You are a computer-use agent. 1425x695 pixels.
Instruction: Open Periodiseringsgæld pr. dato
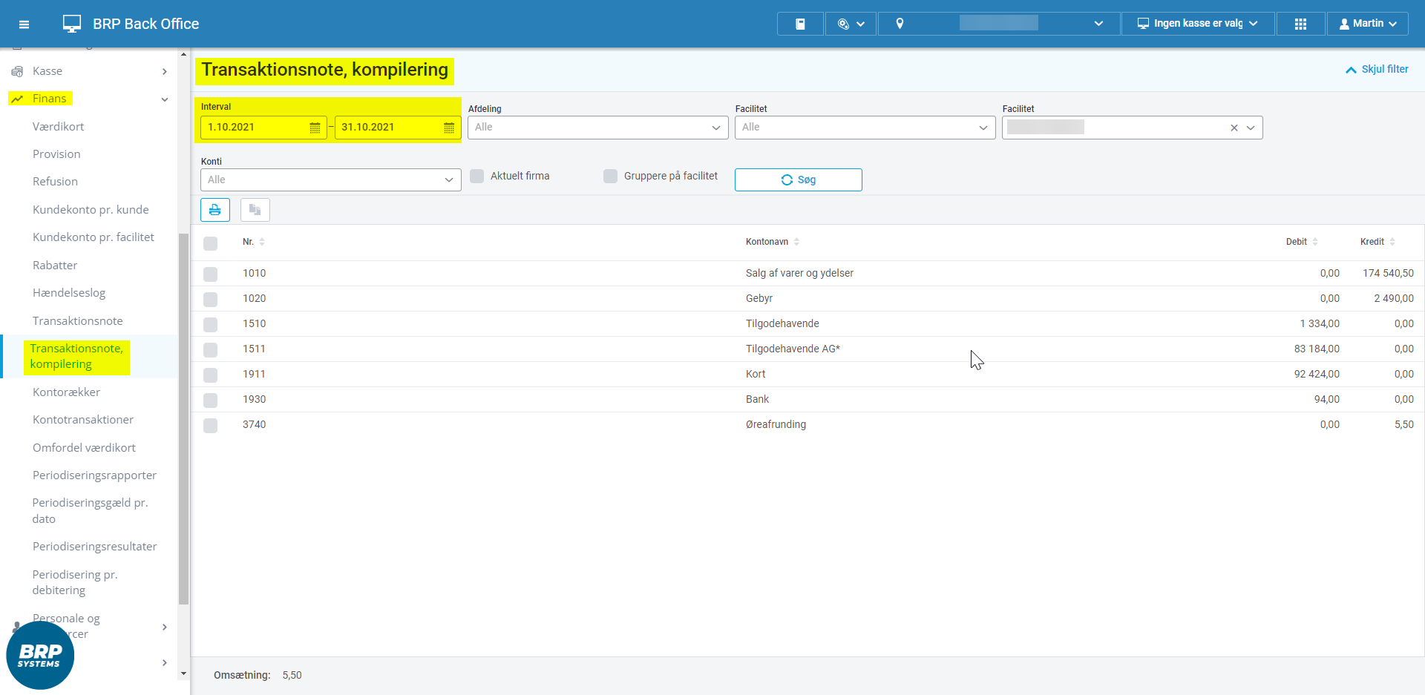pos(90,511)
